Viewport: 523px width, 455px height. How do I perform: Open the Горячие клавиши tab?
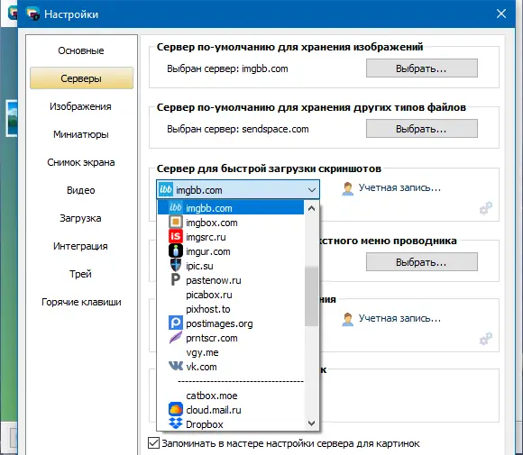pyautogui.click(x=81, y=302)
